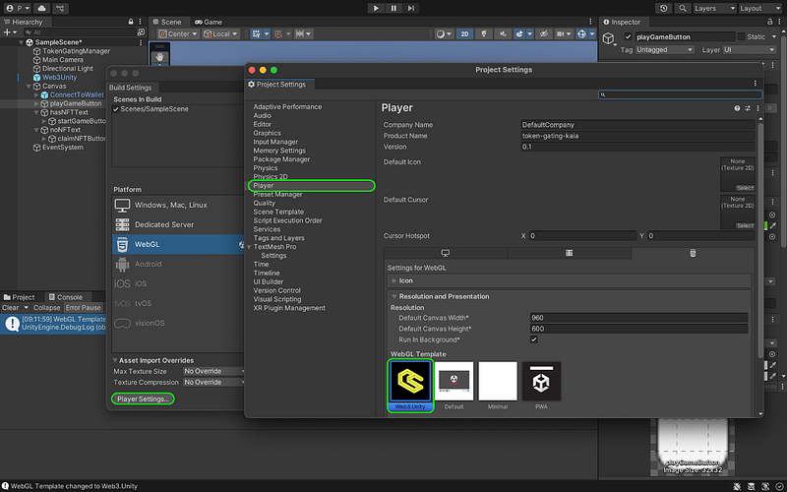Add a new object via the Hierarchy plus button

point(10,32)
